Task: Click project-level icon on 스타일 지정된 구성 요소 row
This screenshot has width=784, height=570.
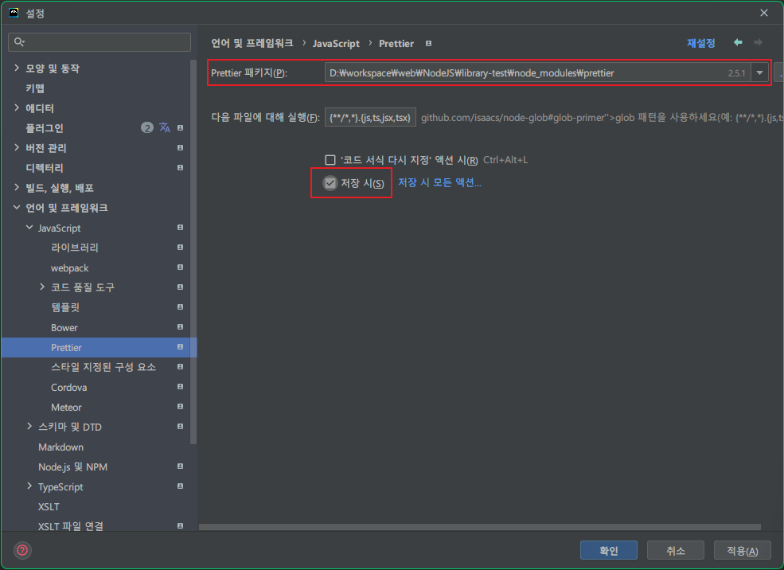Action: 180,367
